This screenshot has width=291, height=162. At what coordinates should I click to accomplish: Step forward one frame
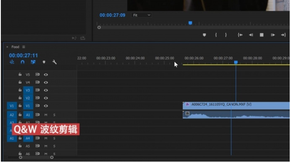click(x=273, y=35)
